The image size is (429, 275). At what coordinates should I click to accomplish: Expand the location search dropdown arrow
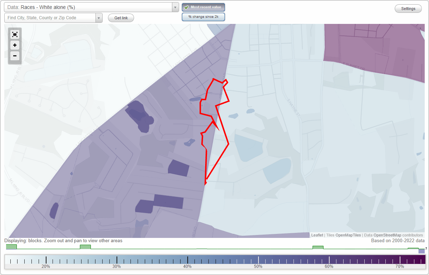coord(99,18)
